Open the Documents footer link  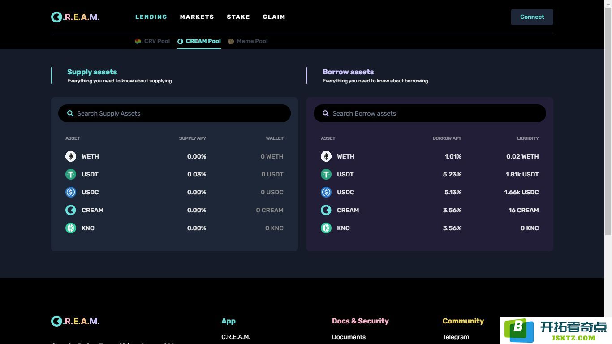tap(349, 337)
